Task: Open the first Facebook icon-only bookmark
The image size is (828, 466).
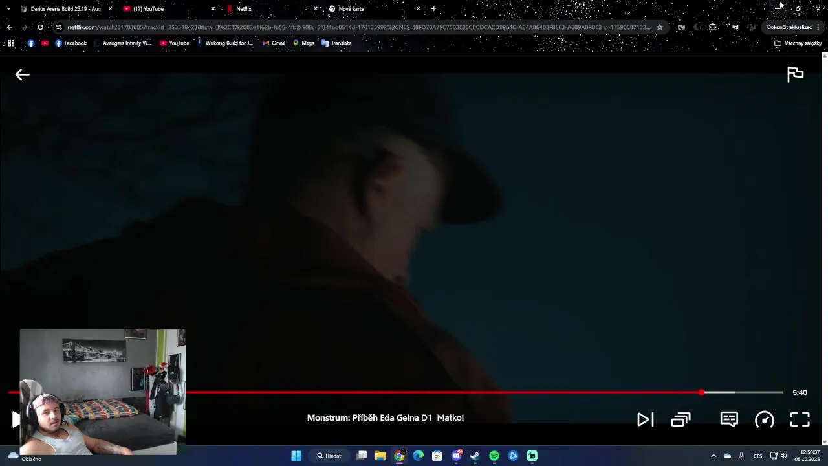Action: pyautogui.click(x=31, y=43)
